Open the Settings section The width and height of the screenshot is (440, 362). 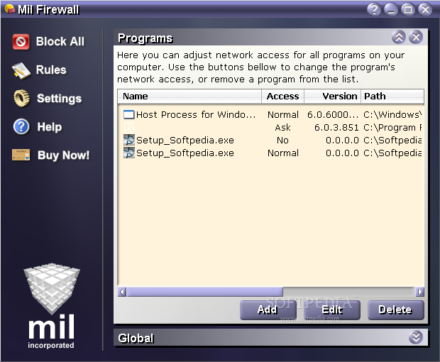click(59, 99)
